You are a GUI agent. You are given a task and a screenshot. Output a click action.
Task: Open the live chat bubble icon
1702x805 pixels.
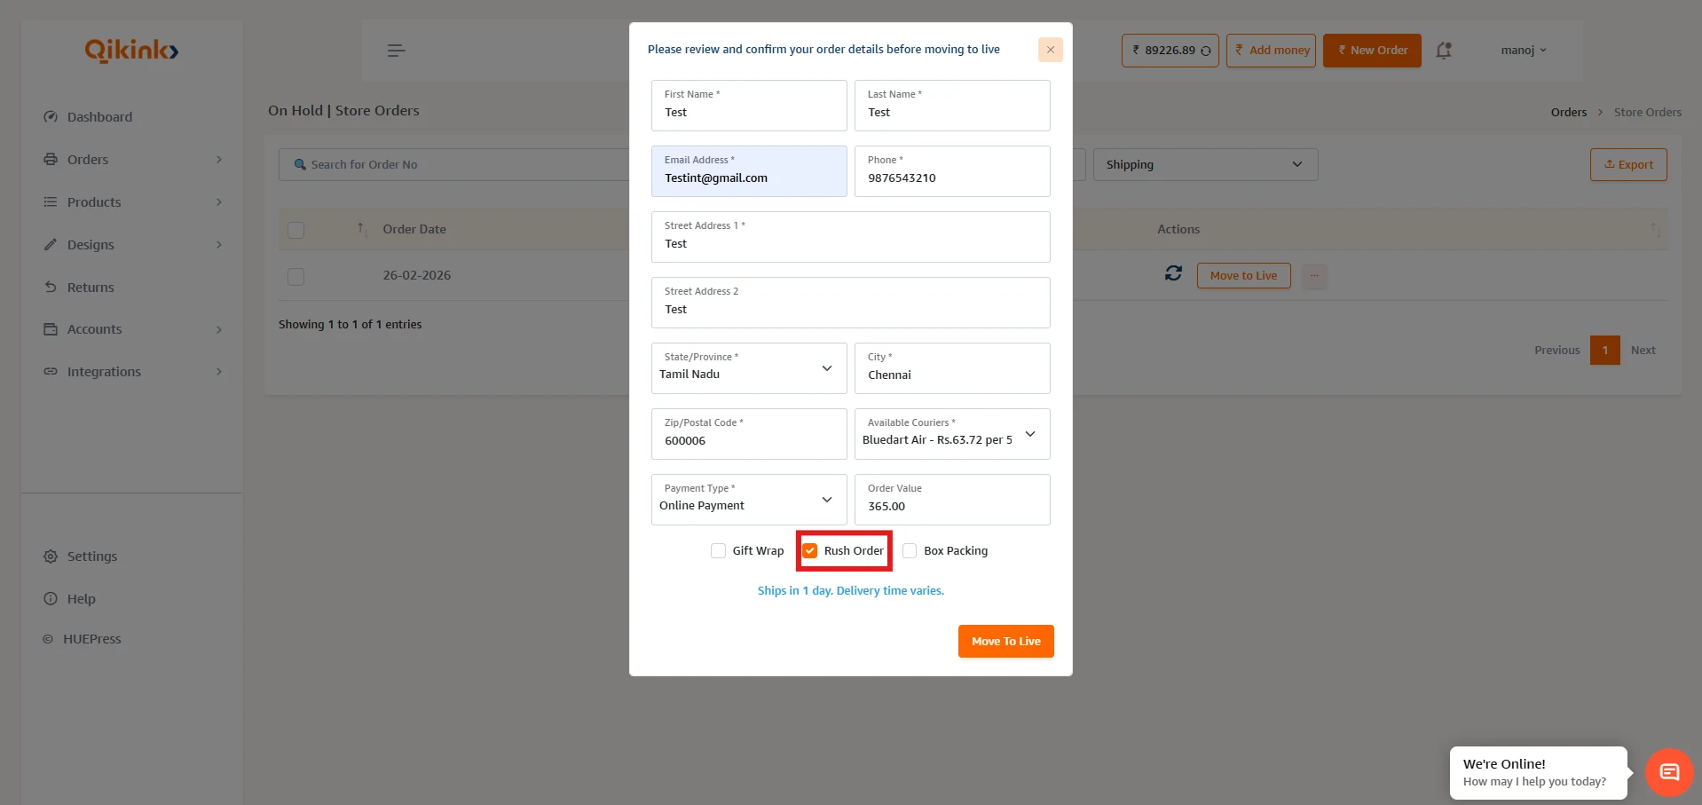coord(1669,772)
